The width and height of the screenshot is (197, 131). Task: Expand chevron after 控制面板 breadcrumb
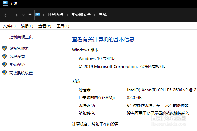pyautogui.click(x=68, y=15)
